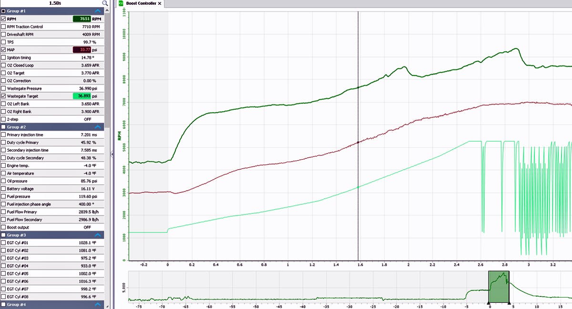This screenshot has width=572, height=309.
Task: Click the right handle of overview selection
Action: click(x=509, y=303)
